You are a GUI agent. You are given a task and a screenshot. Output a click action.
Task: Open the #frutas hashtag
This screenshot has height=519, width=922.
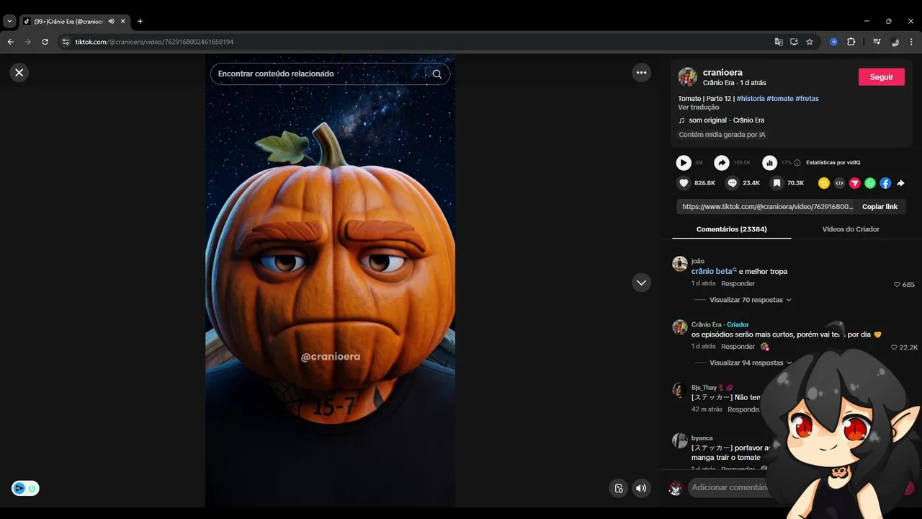[x=807, y=98]
